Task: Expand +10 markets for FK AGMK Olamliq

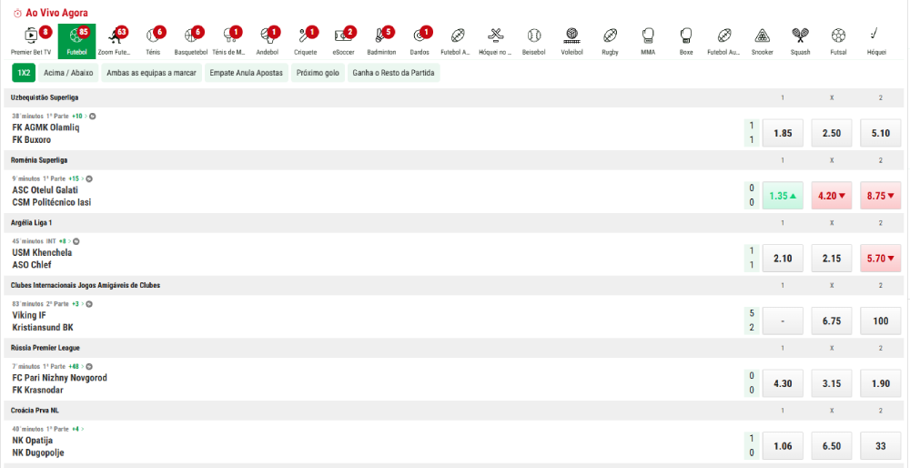Action: click(x=77, y=116)
